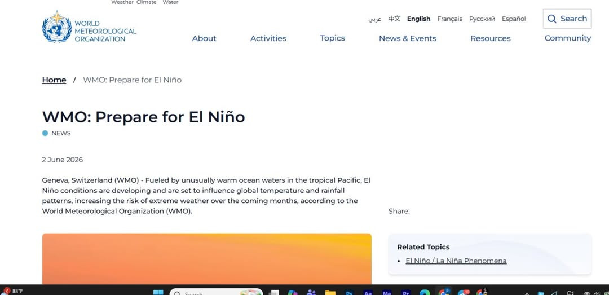
Task: Open the Teams icon on the taskbar
Action: click(x=311, y=292)
